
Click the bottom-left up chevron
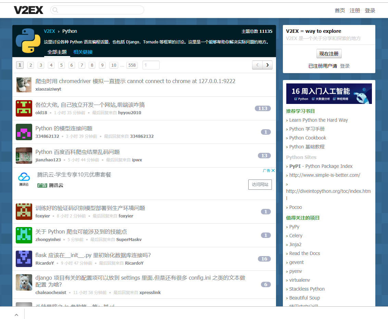[x=16, y=315]
